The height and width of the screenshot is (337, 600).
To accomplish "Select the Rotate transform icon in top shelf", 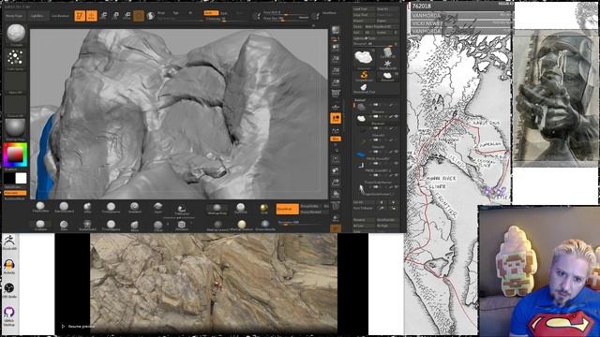I will click(127, 16).
